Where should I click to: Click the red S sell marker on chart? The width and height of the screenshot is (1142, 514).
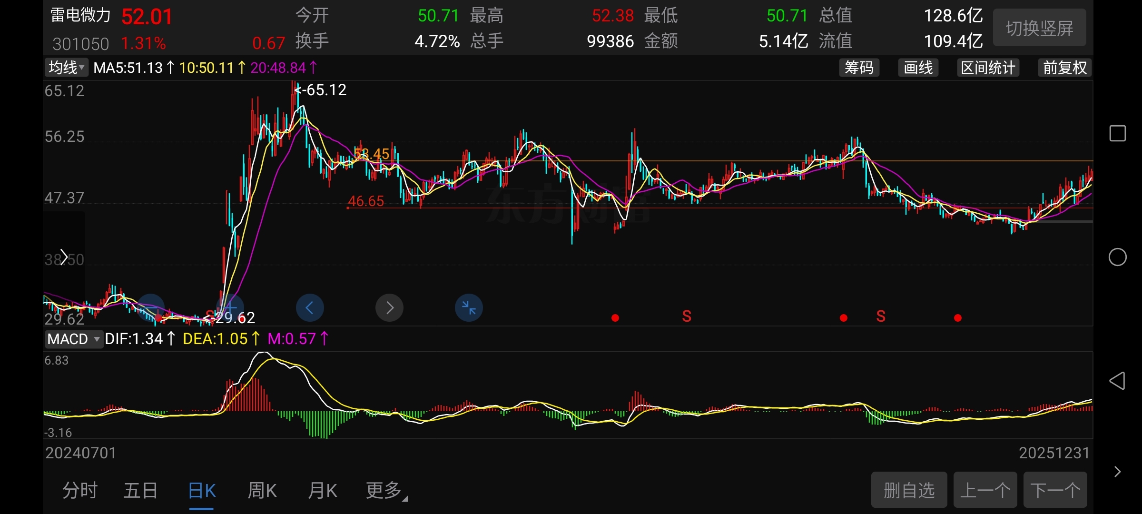(x=686, y=316)
